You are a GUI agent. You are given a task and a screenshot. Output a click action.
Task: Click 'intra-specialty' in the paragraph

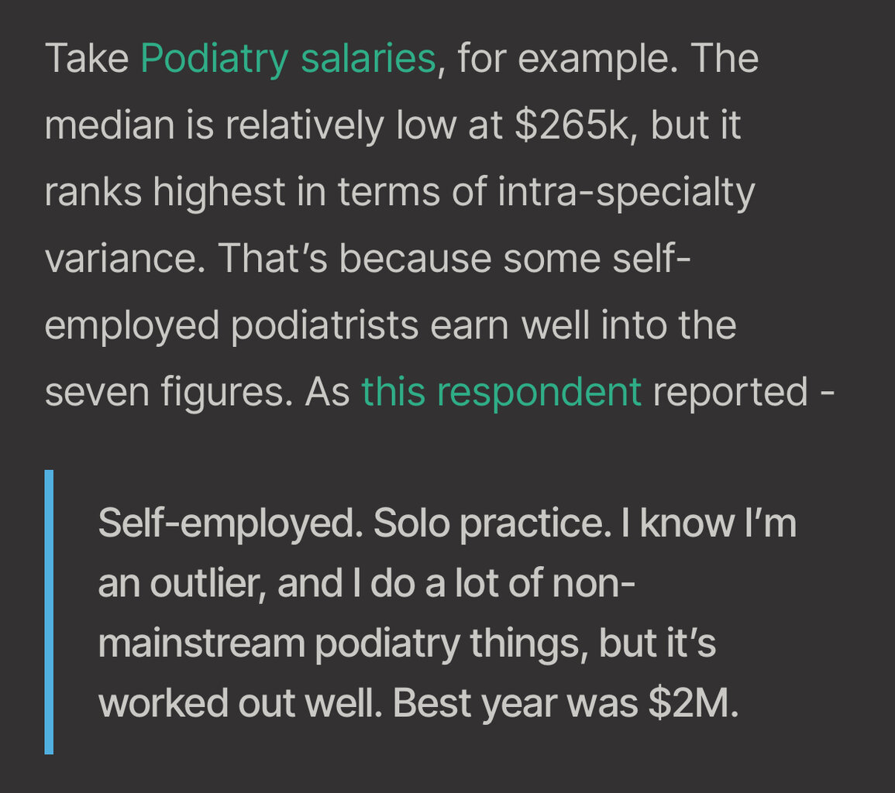(x=626, y=193)
